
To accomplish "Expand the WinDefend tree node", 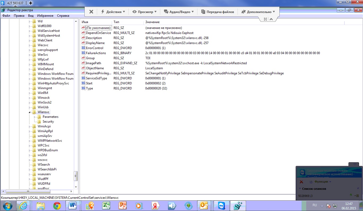I will [30, 69].
